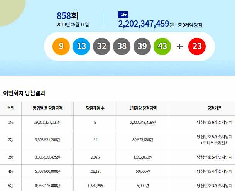Click the total 5,308,800,000원 cell
The height and width of the screenshot is (191, 235).
[x=47, y=171]
